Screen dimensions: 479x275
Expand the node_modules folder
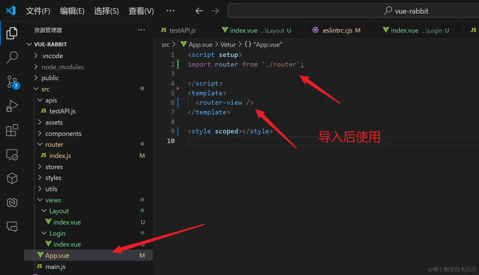point(88,67)
